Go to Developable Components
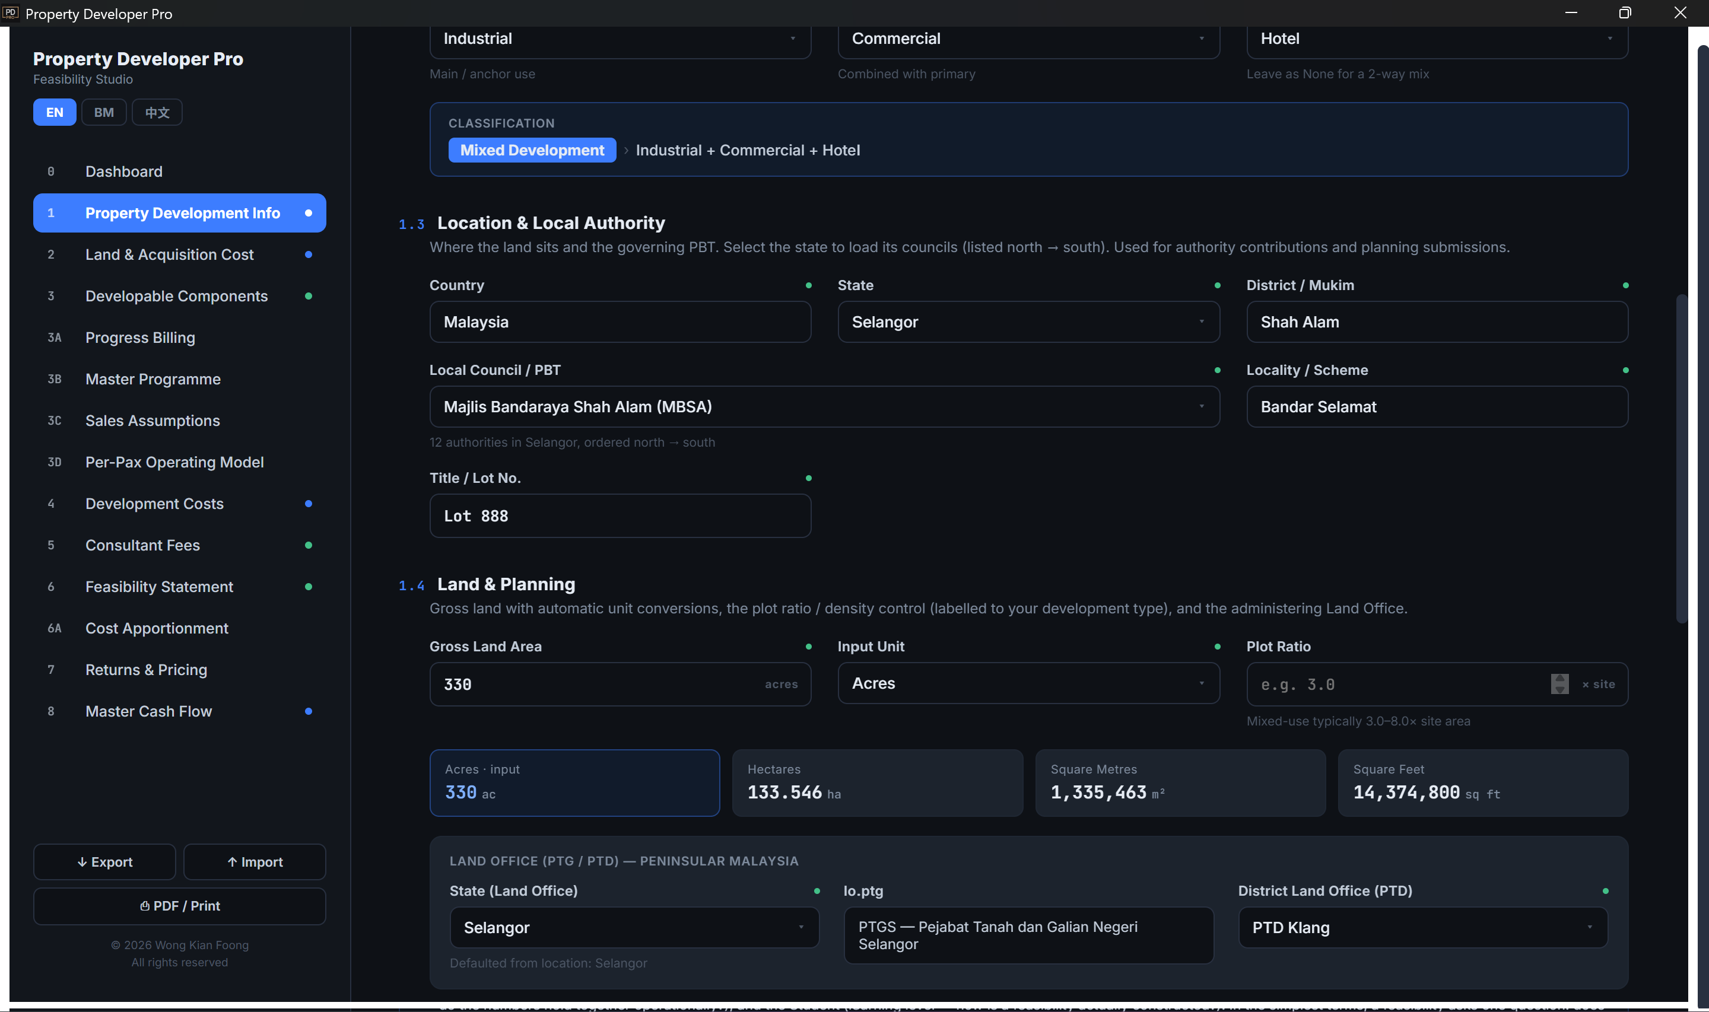The width and height of the screenshot is (1709, 1012). tap(179, 296)
